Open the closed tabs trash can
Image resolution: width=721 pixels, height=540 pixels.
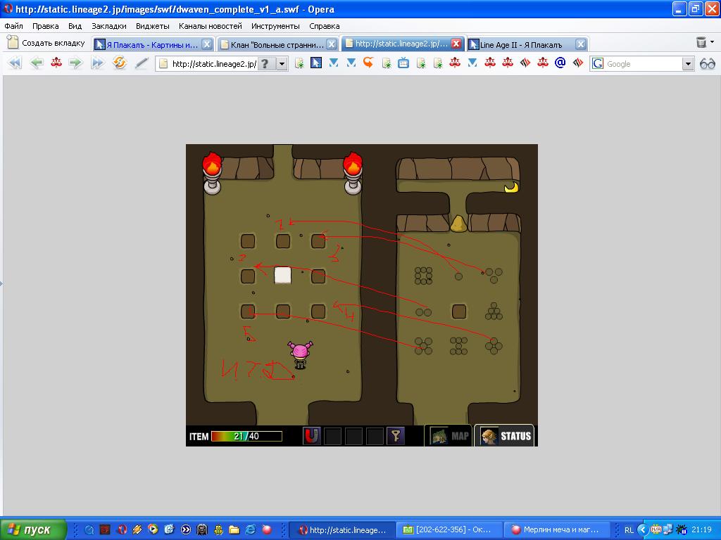pyautogui.click(x=701, y=43)
